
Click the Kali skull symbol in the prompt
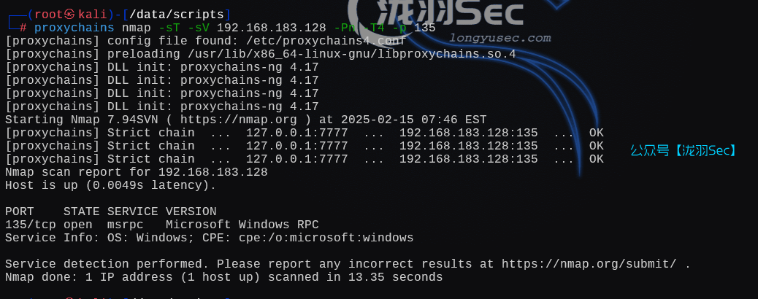click(x=69, y=15)
